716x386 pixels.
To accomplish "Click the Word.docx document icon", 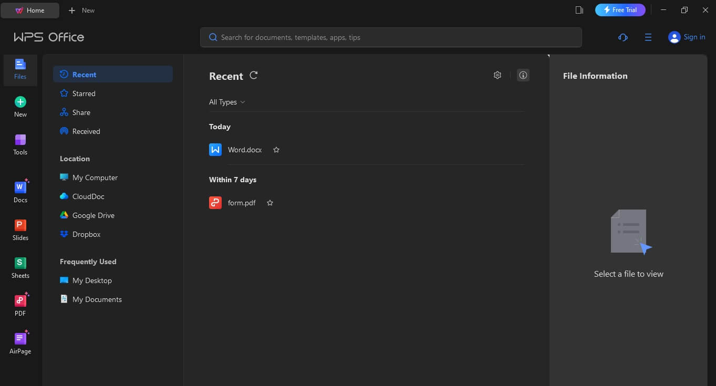I will point(215,150).
